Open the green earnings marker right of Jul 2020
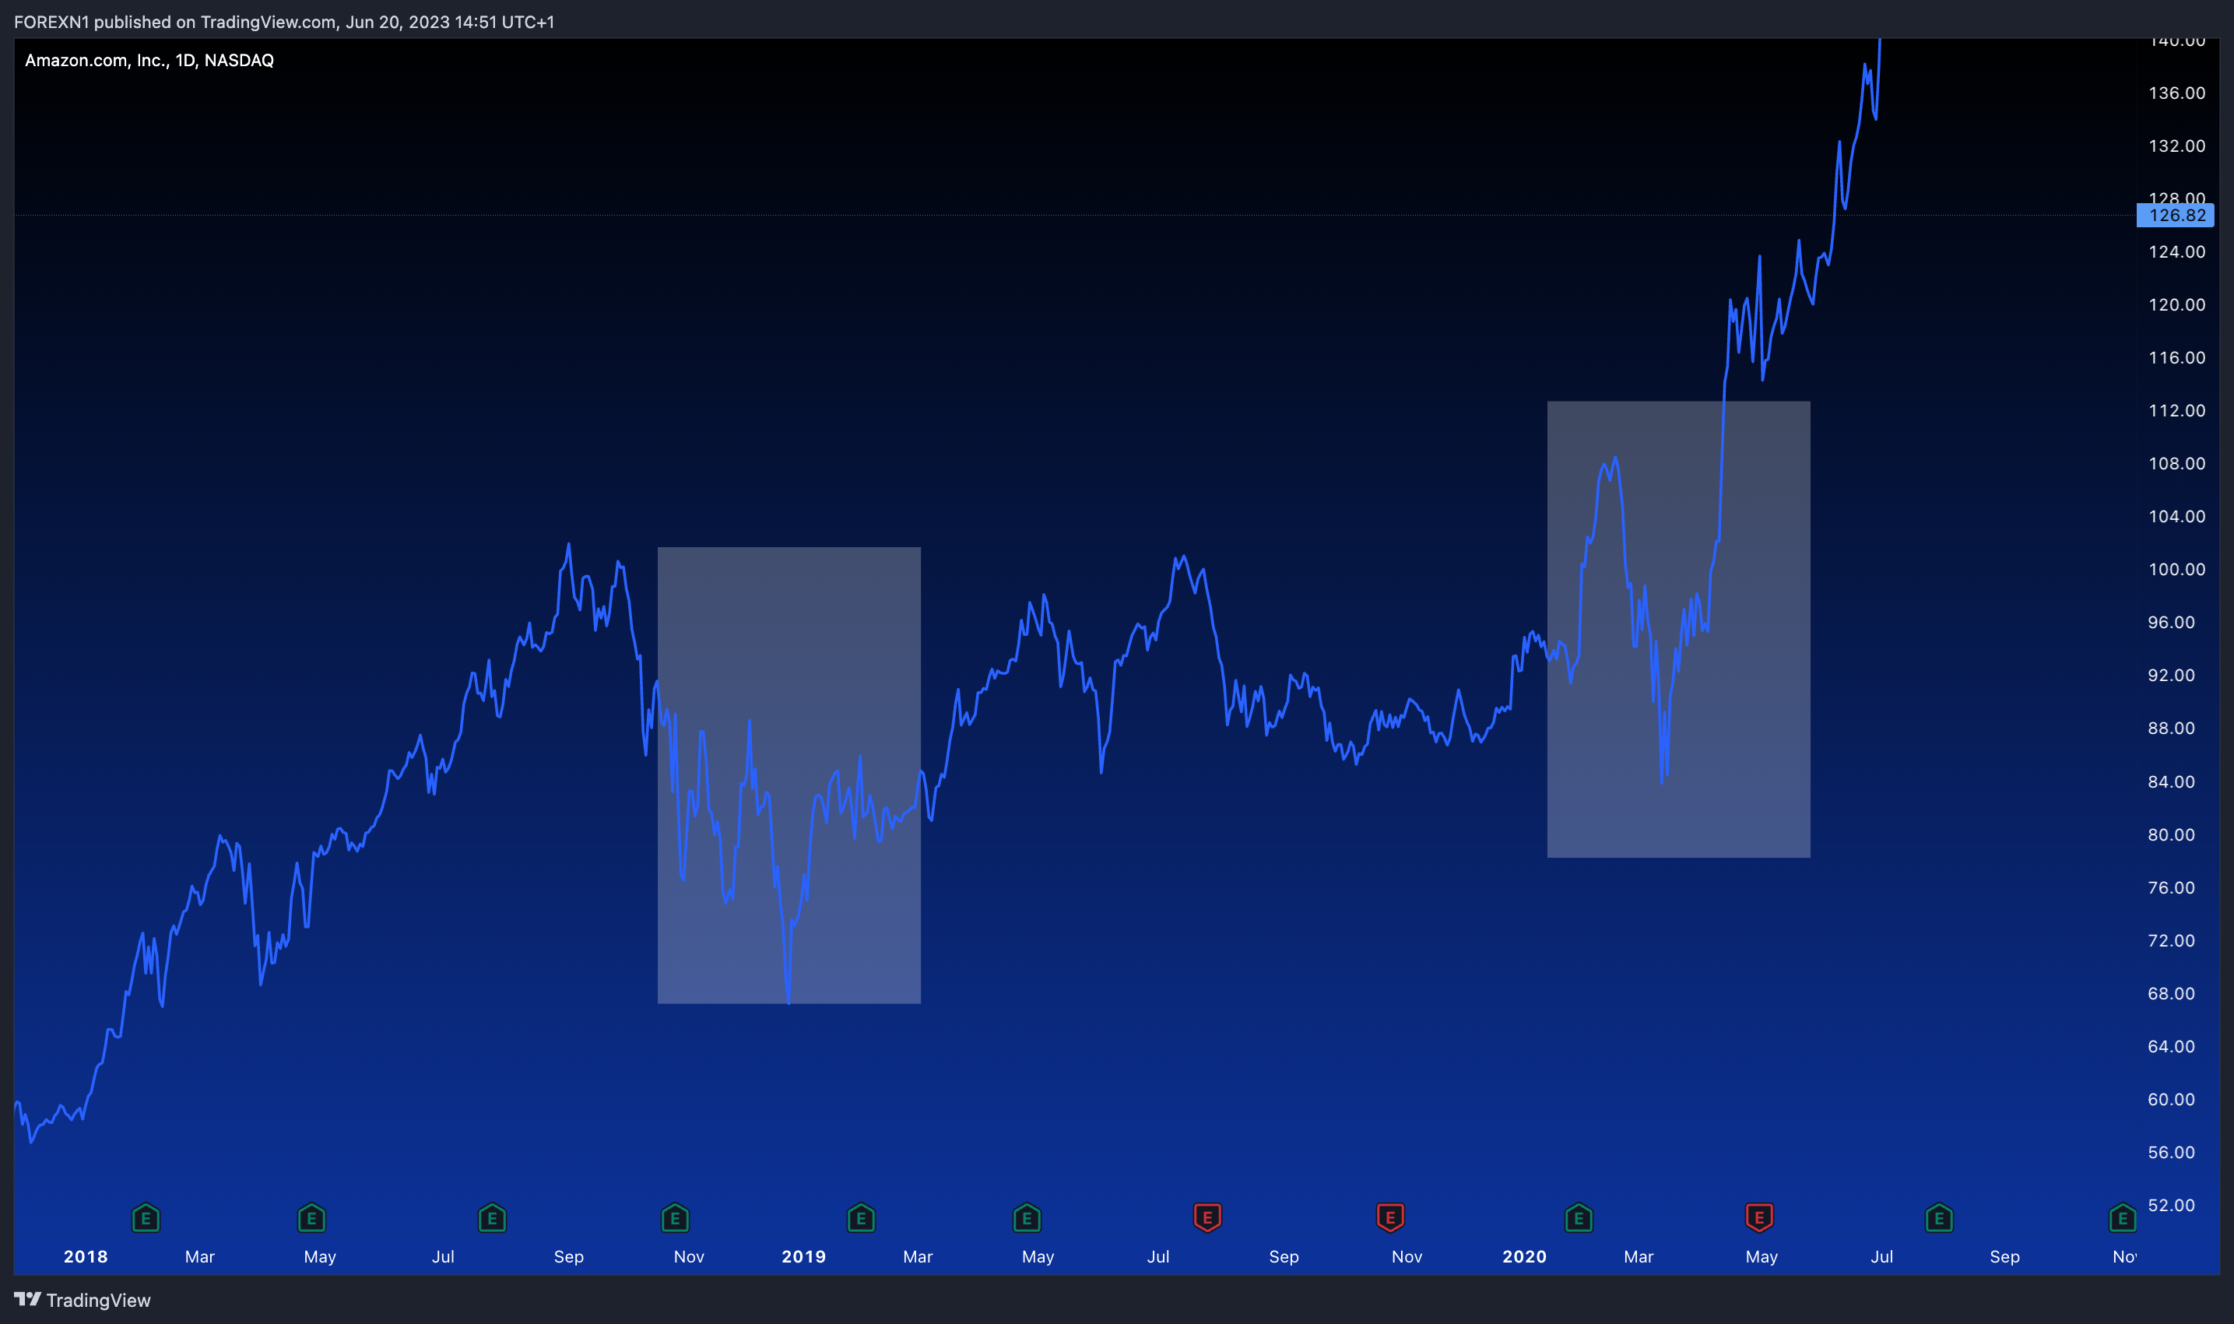The image size is (2234, 1324). coord(1940,1218)
